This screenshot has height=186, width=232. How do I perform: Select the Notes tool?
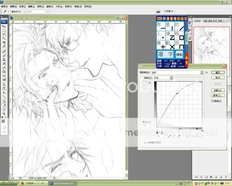point(4,102)
